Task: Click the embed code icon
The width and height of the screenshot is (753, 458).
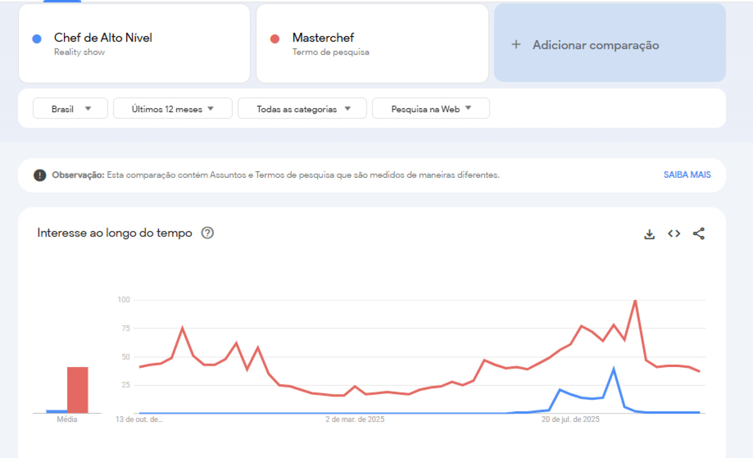Action: [x=674, y=234]
